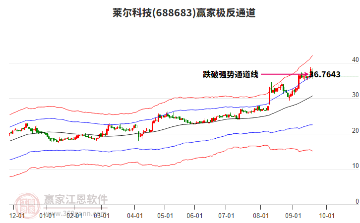Click the y-axis label 30

coord(355,95)
